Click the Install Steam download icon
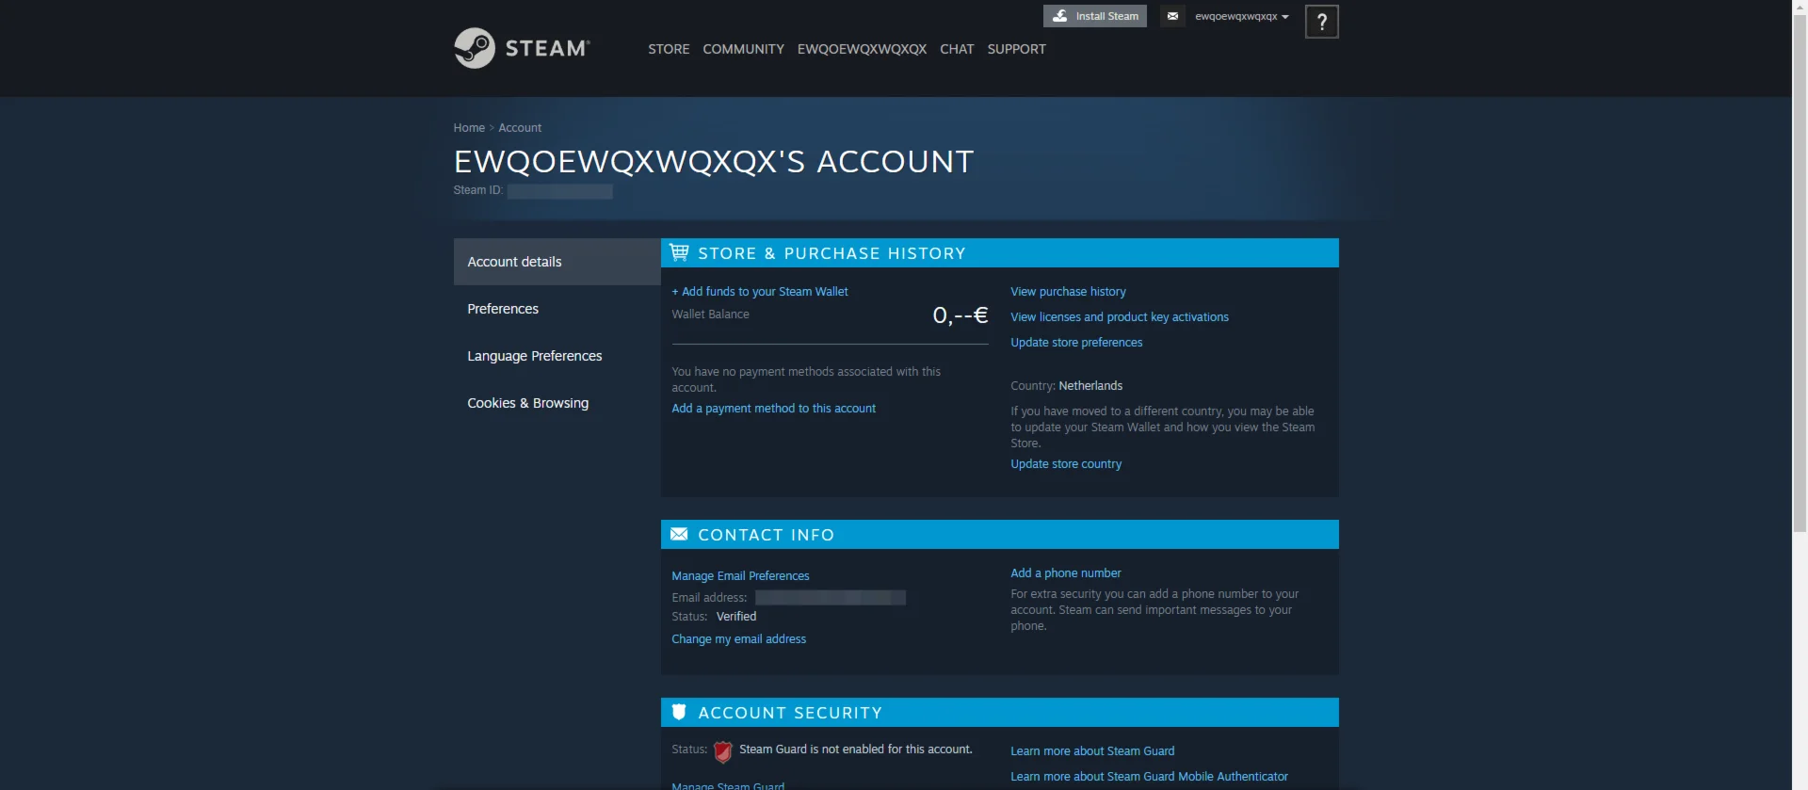This screenshot has width=1808, height=790. tap(1060, 16)
